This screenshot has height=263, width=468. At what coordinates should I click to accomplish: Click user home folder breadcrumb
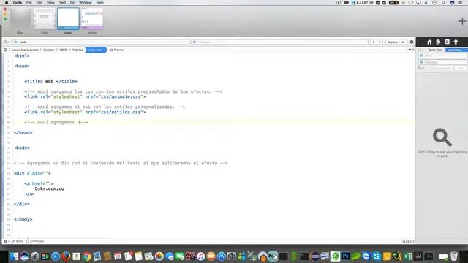coord(26,50)
